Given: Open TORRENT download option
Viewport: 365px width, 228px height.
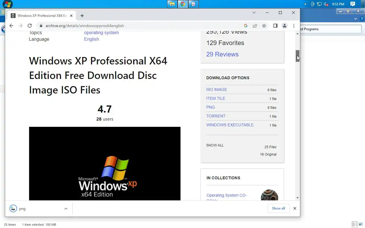Looking at the screenshot, I should pyautogui.click(x=216, y=116).
